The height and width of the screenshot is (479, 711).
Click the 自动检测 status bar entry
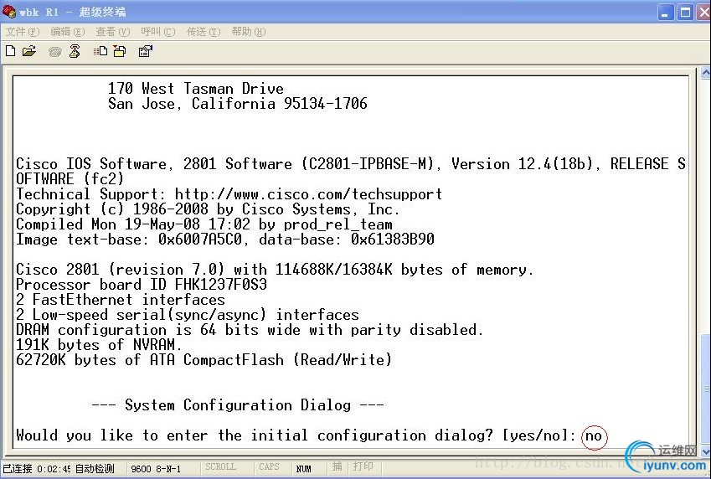(95, 469)
